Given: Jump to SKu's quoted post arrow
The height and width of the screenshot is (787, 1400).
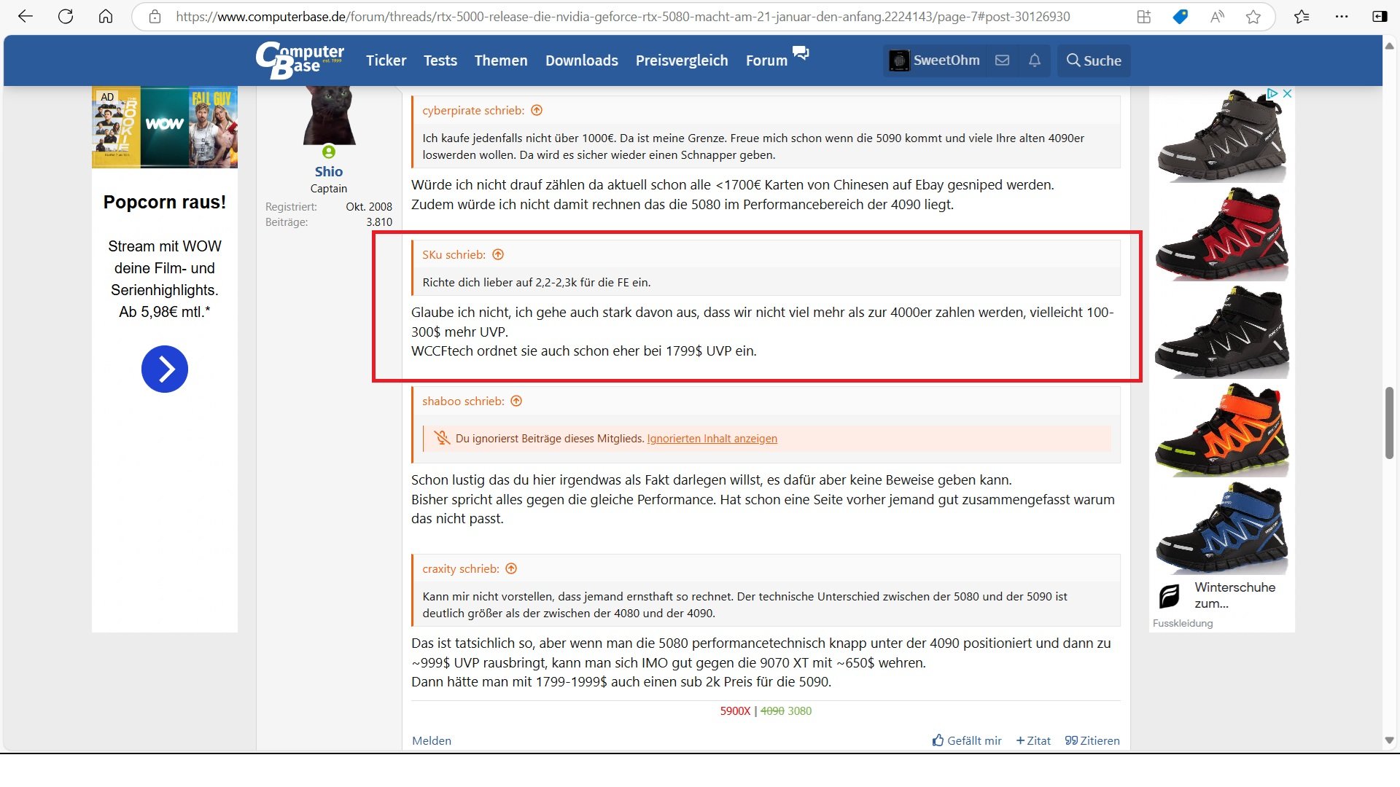Looking at the screenshot, I should [498, 254].
